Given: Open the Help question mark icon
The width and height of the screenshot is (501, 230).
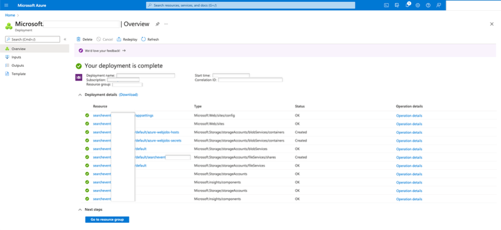Looking at the screenshot, I should click(x=428, y=5).
